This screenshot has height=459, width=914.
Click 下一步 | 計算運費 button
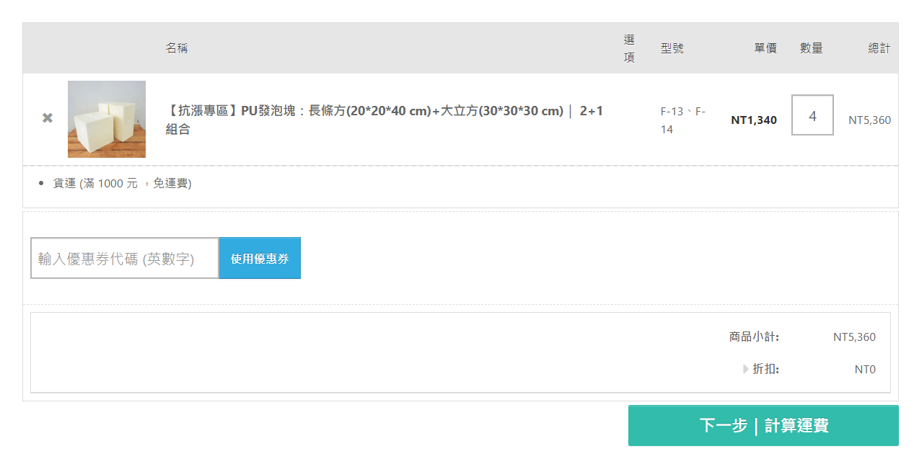point(763,425)
